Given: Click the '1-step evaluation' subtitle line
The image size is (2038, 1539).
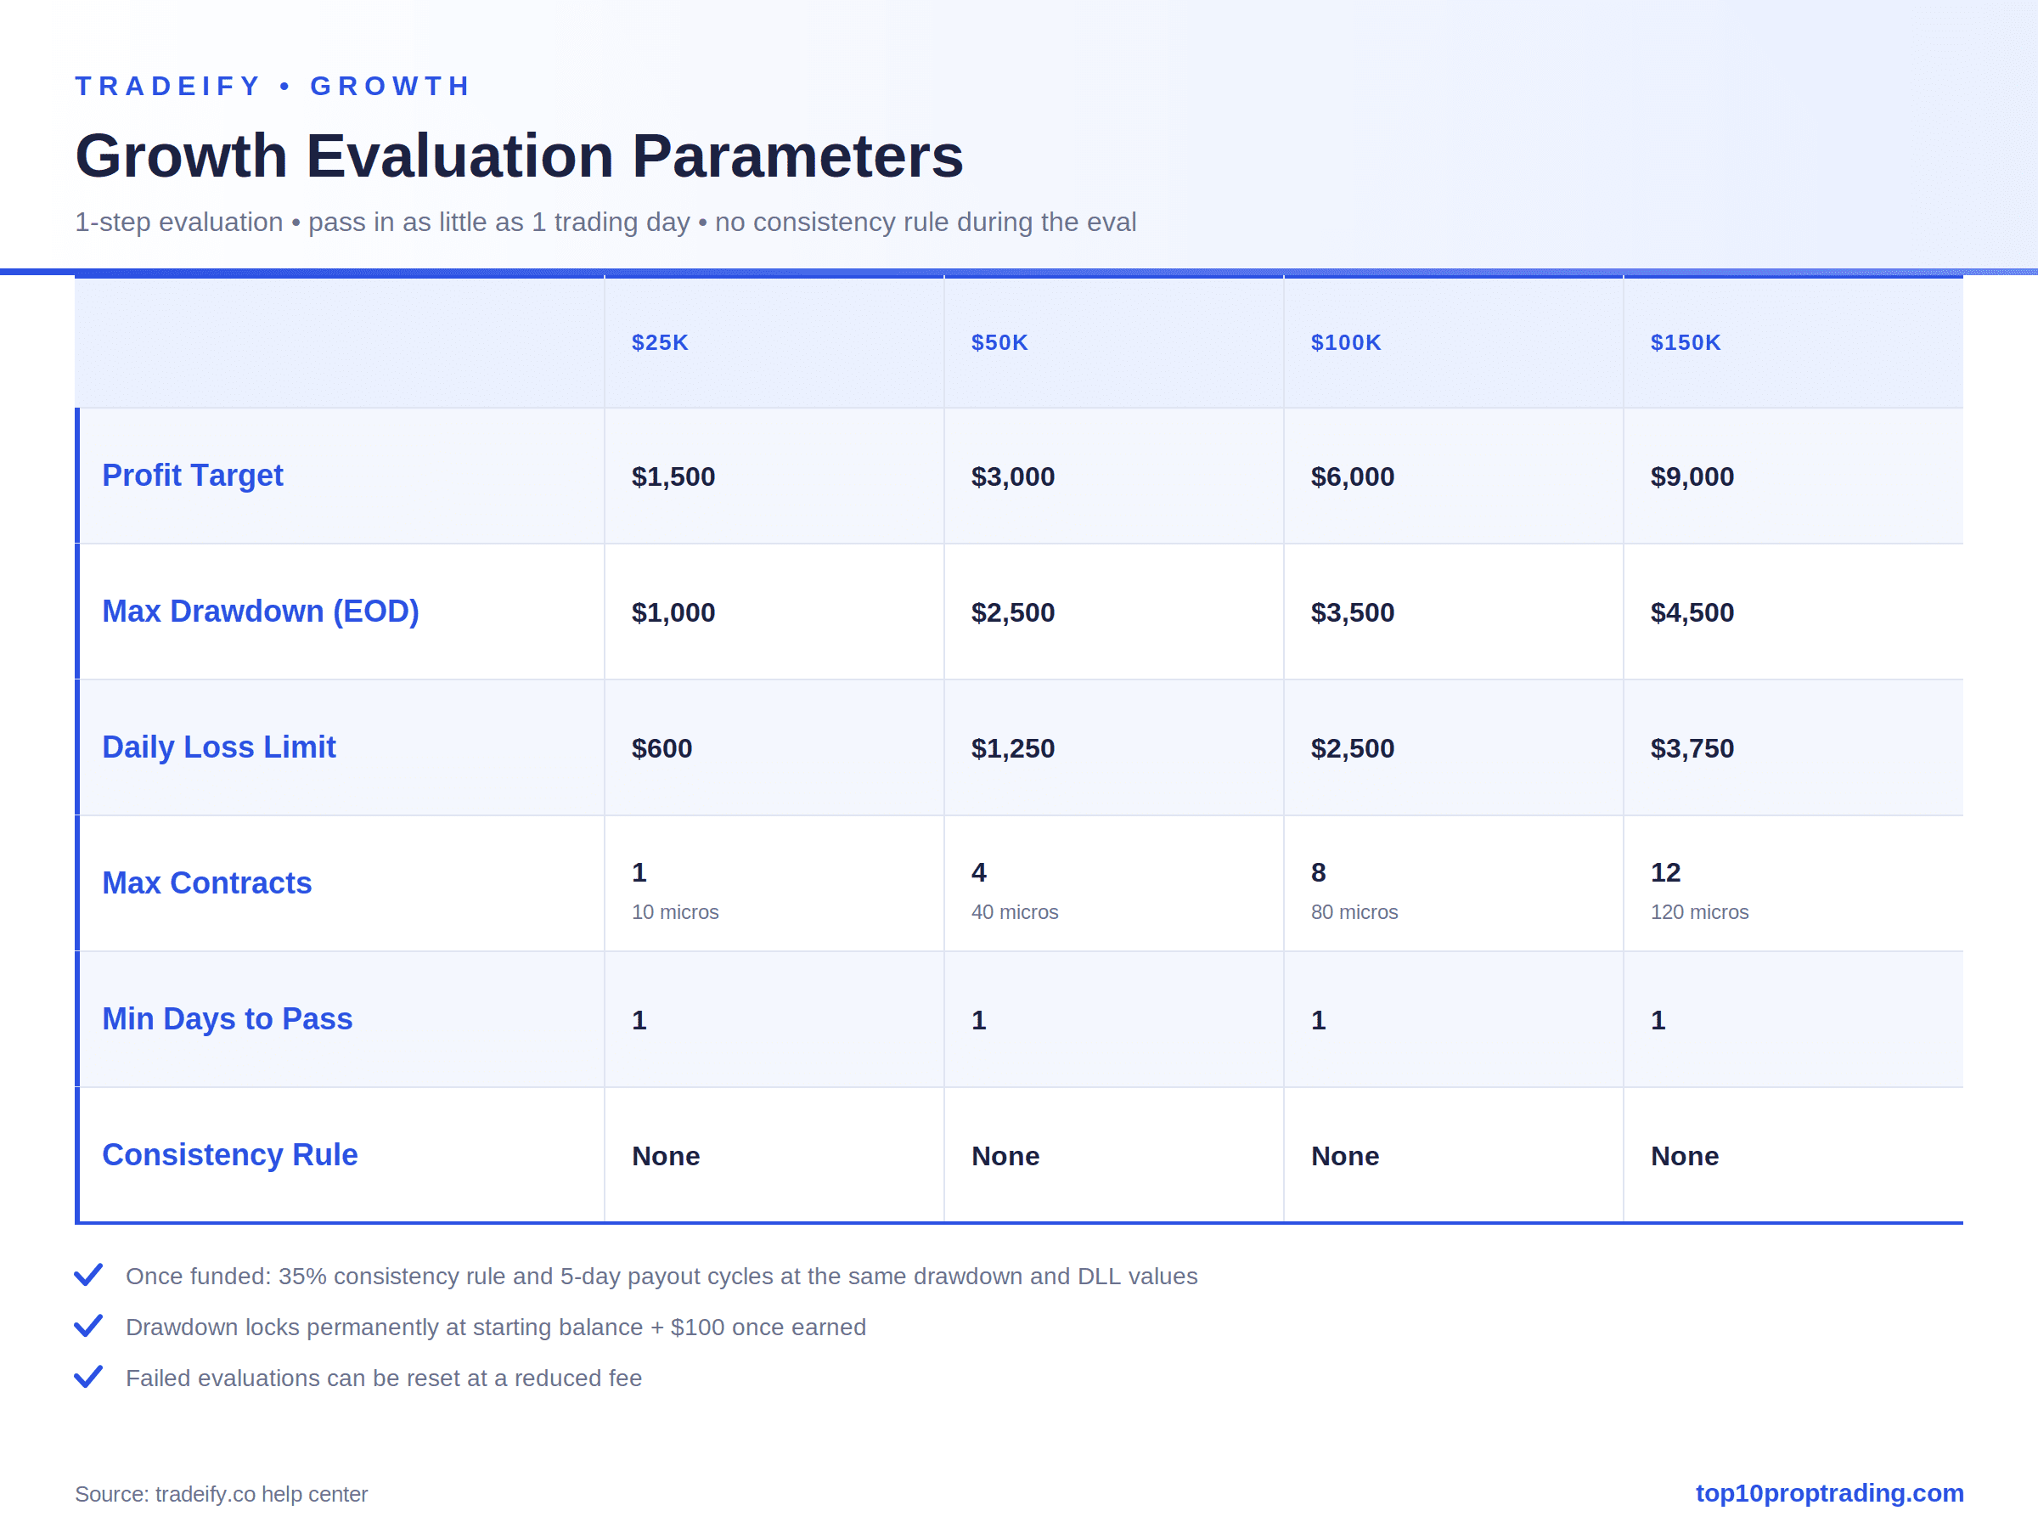Looking at the screenshot, I should coord(605,222).
